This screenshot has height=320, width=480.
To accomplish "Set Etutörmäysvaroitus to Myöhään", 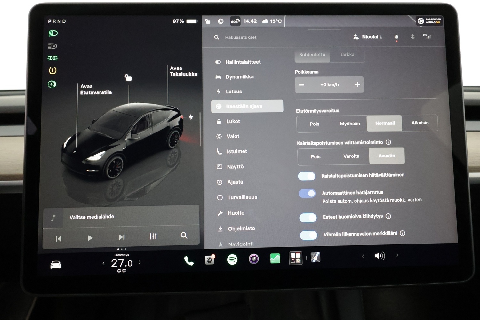I will click(x=350, y=124).
